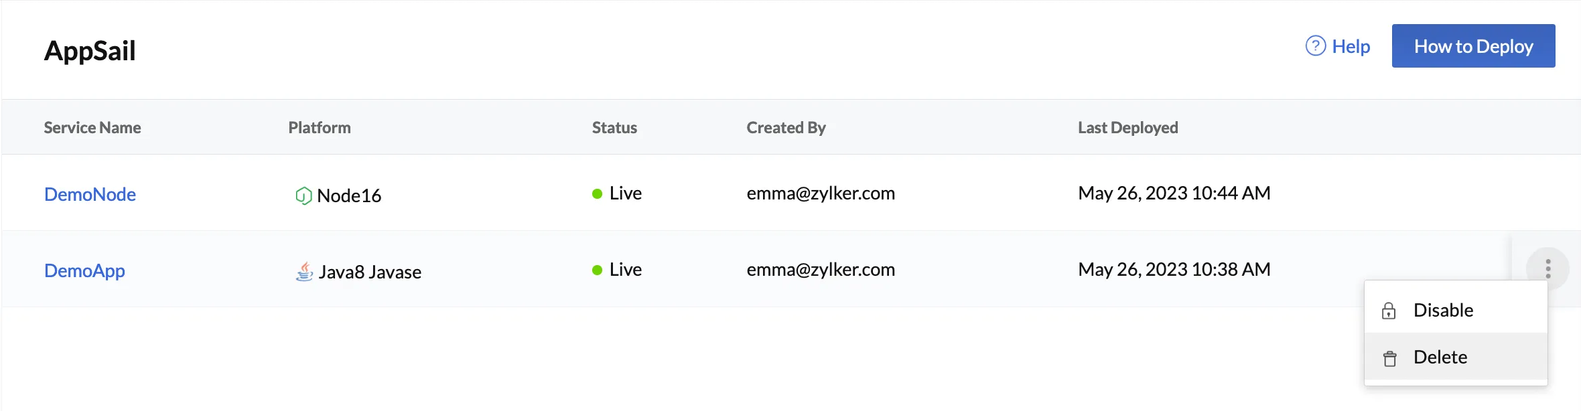This screenshot has height=411, width=1581.
Task: Click the Last Deployed column header
Action: click(1128, 127)
